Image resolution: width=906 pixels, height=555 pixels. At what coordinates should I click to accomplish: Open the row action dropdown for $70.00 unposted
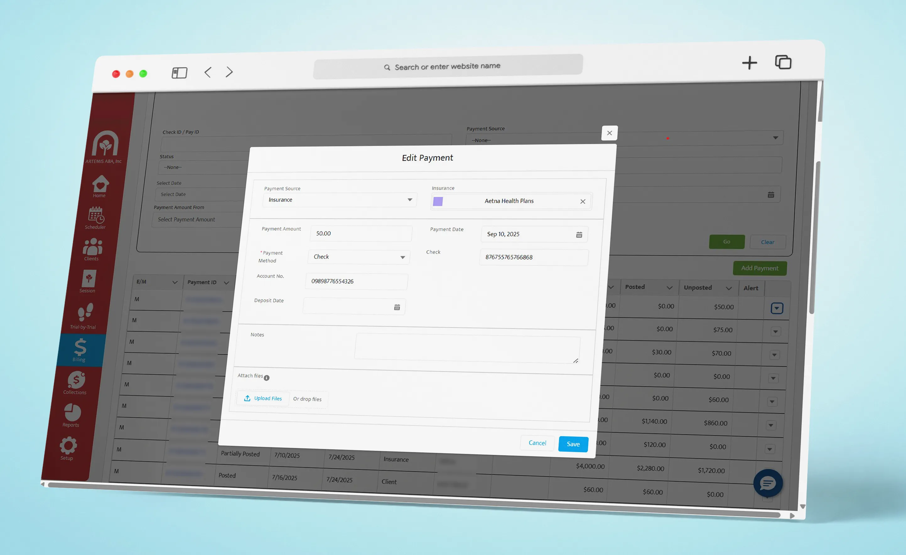[774, 355]
